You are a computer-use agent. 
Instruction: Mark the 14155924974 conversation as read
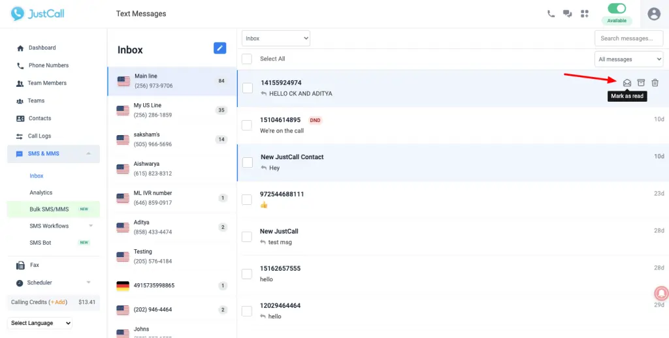click(627, 83)
